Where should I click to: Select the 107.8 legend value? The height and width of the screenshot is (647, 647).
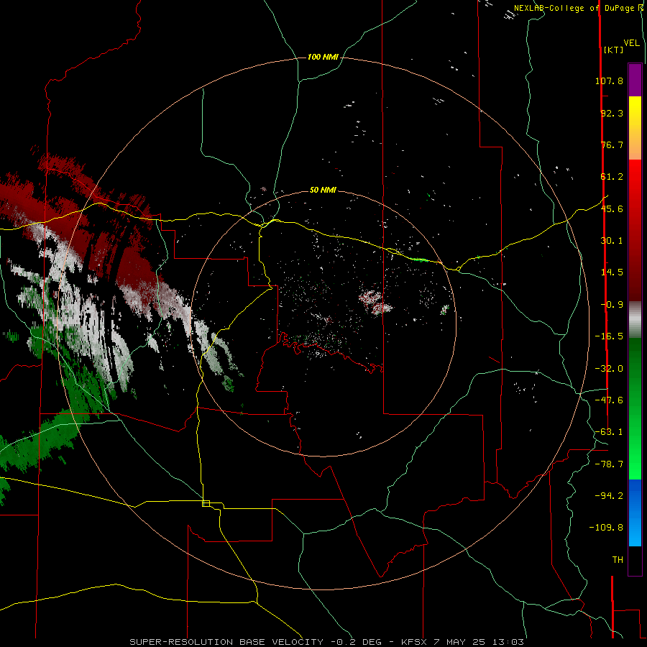coord(609,81)
